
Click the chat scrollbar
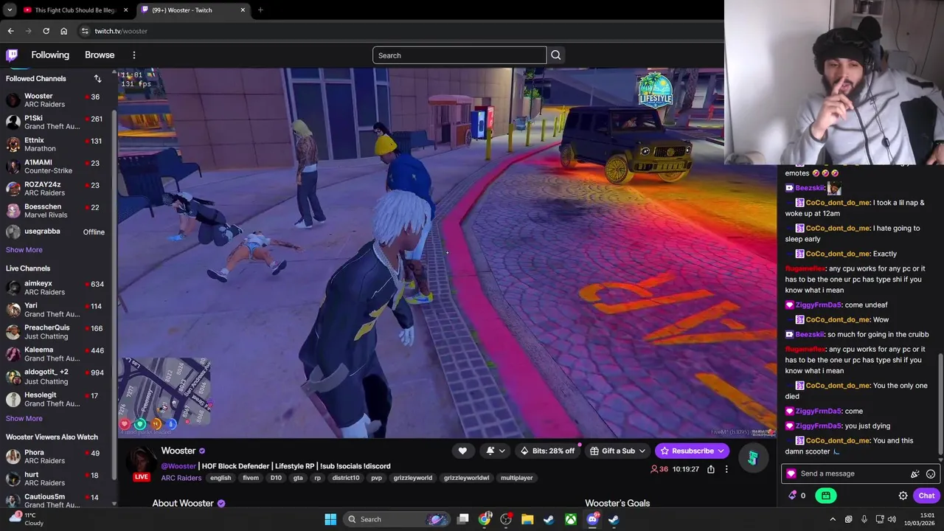click(x=941, y=404)
